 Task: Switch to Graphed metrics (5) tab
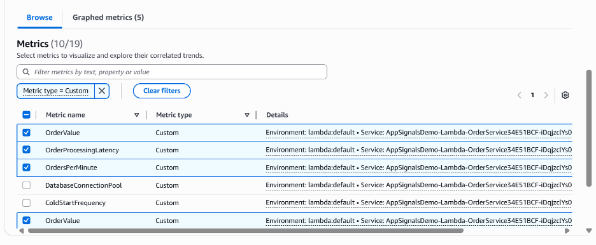[x=108, y=17]
